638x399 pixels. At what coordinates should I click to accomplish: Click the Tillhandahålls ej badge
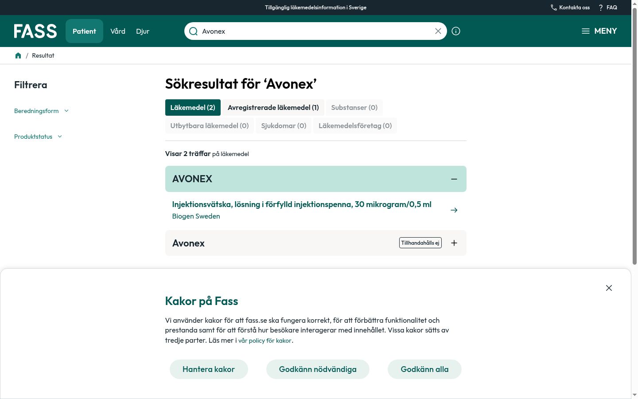tap(420, 243)
